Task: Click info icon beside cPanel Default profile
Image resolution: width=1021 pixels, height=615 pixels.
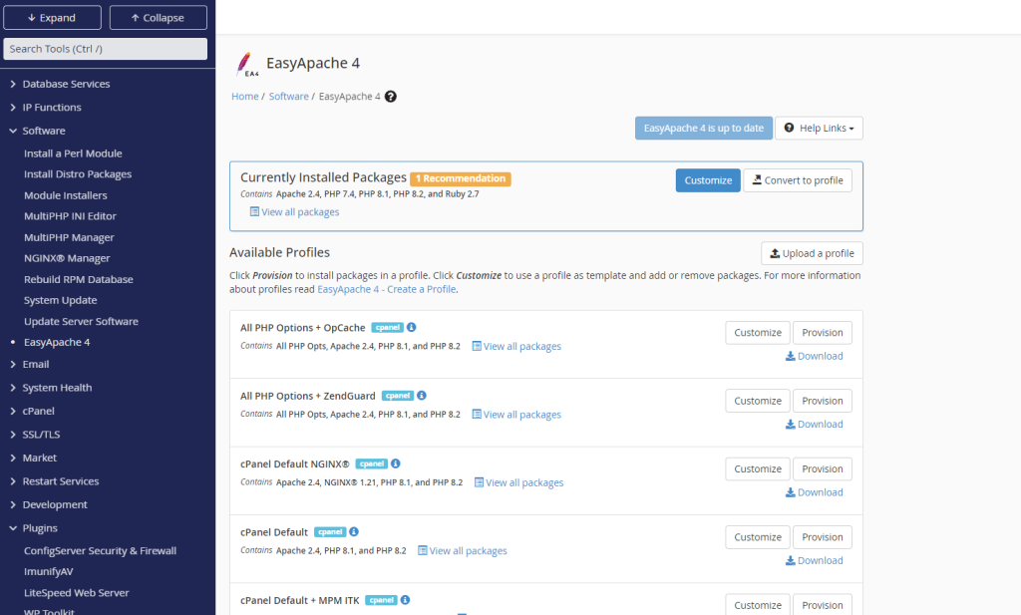Action: coord(354,531)
